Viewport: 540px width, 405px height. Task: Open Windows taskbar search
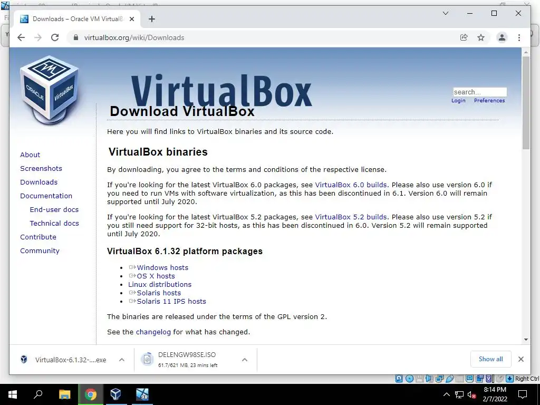(x=38, y=394)
